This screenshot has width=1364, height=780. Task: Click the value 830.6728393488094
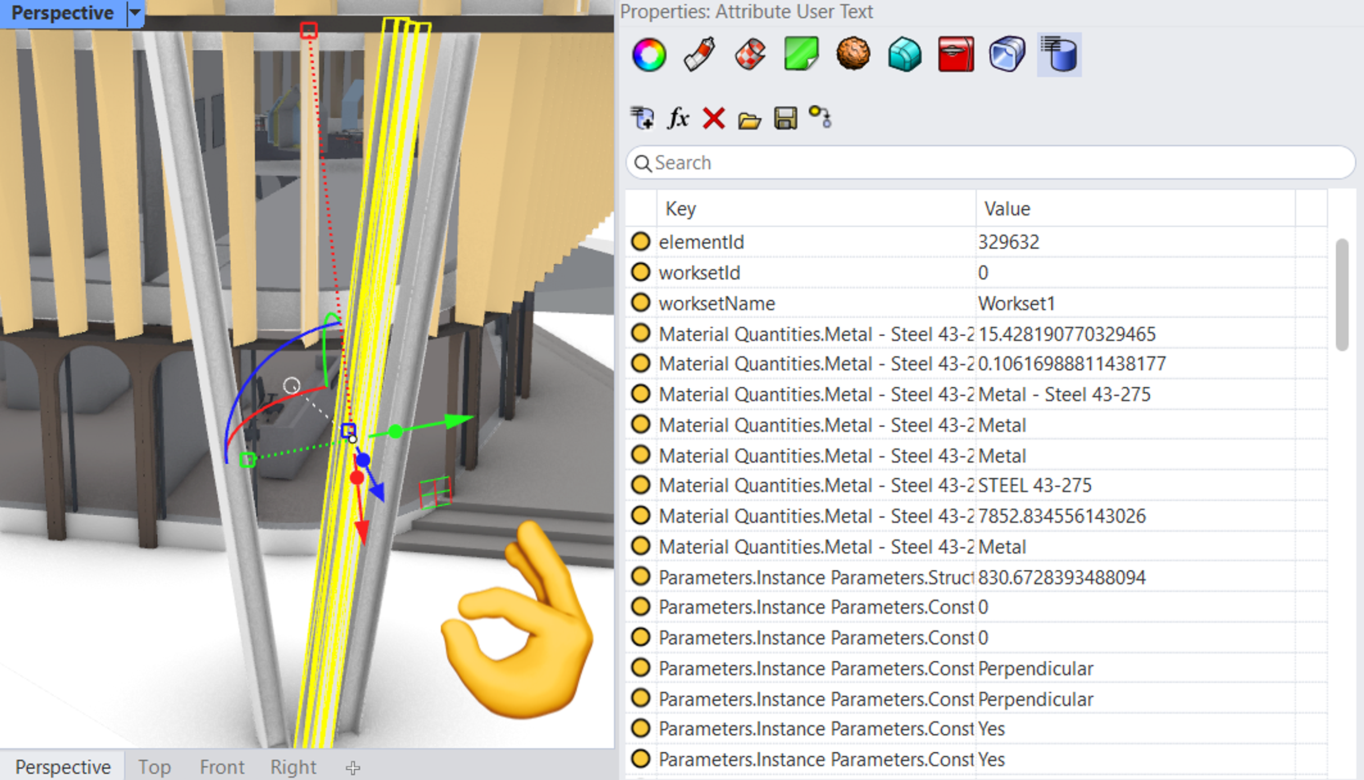click(1061, 577)
